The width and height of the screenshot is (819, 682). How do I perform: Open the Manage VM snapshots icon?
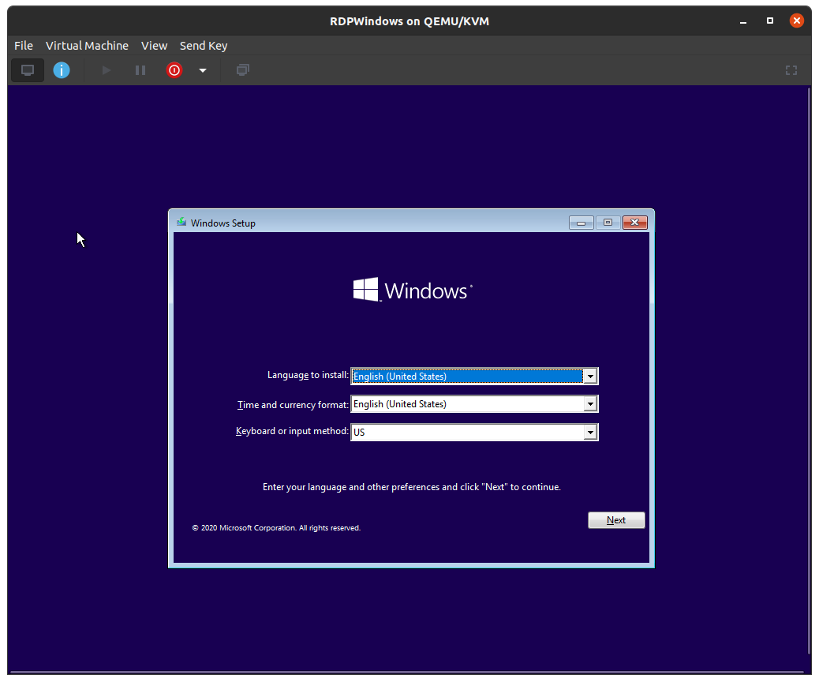point(243,70)
